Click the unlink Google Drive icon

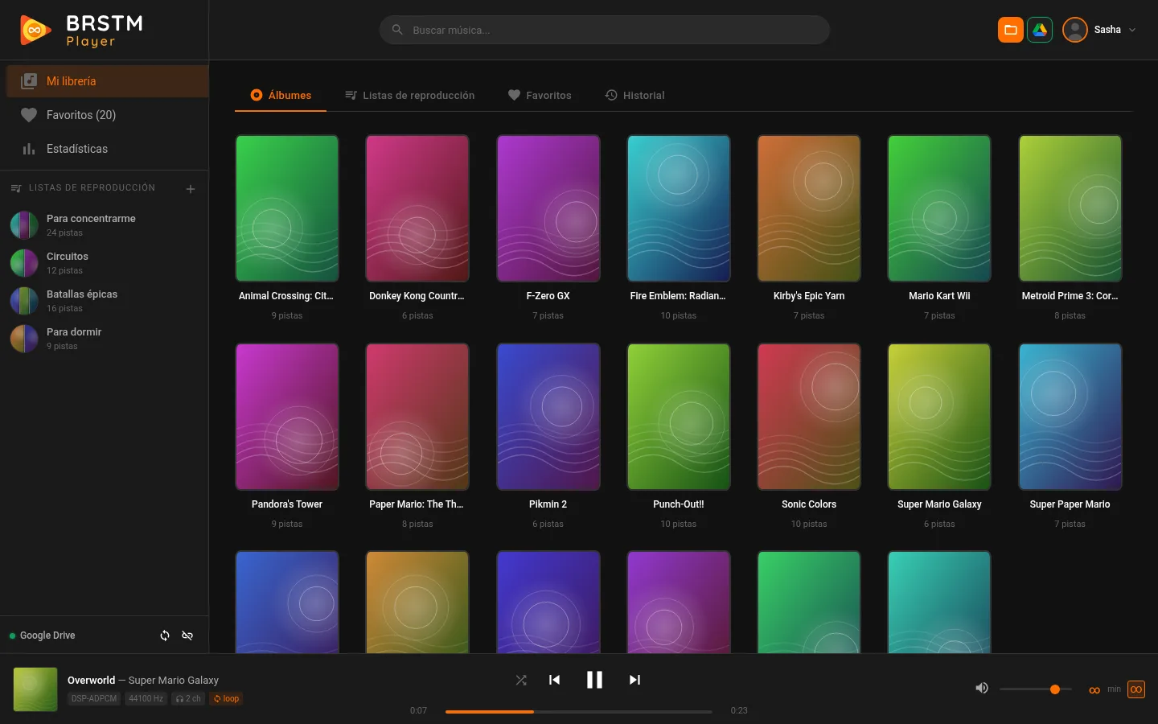click(x=187, y=636)
